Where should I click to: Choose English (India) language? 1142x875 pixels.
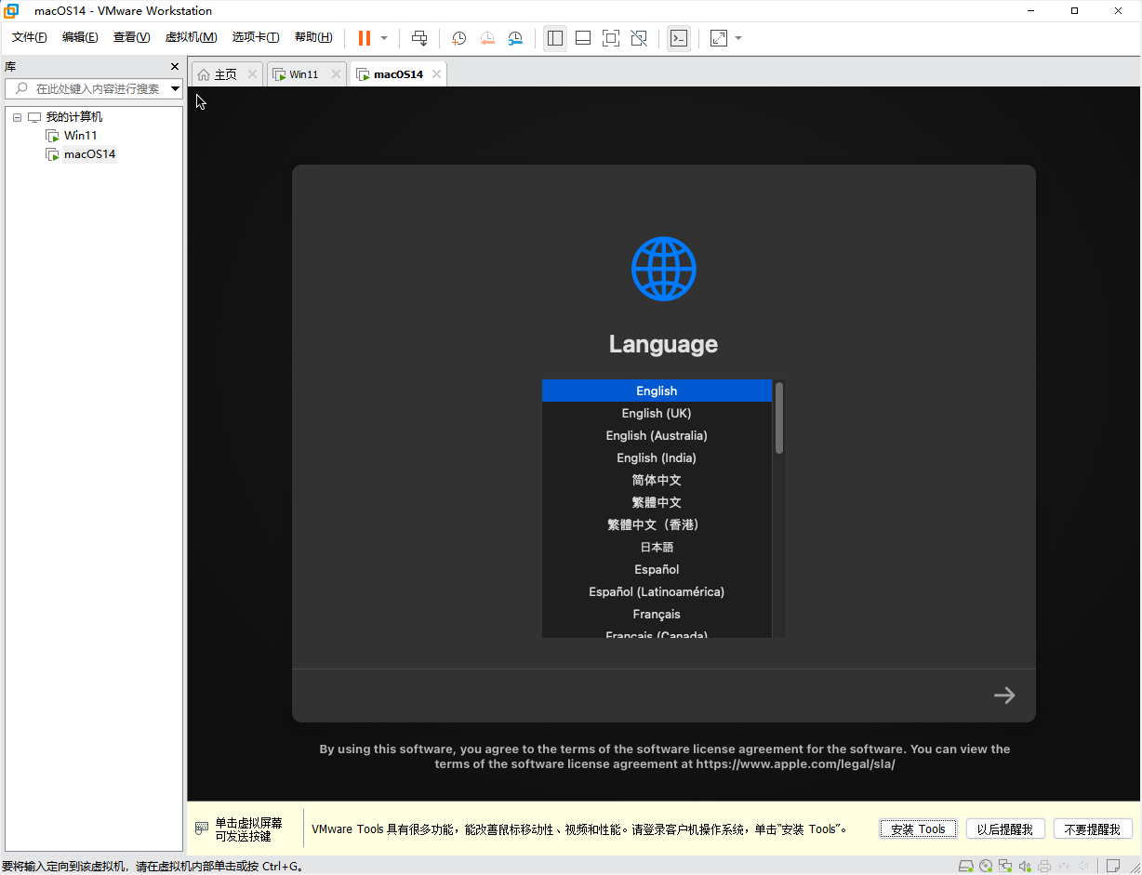point(657,457)
